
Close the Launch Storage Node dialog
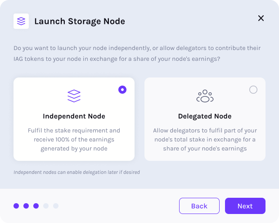pyautogui.click(x=261, y=18)
